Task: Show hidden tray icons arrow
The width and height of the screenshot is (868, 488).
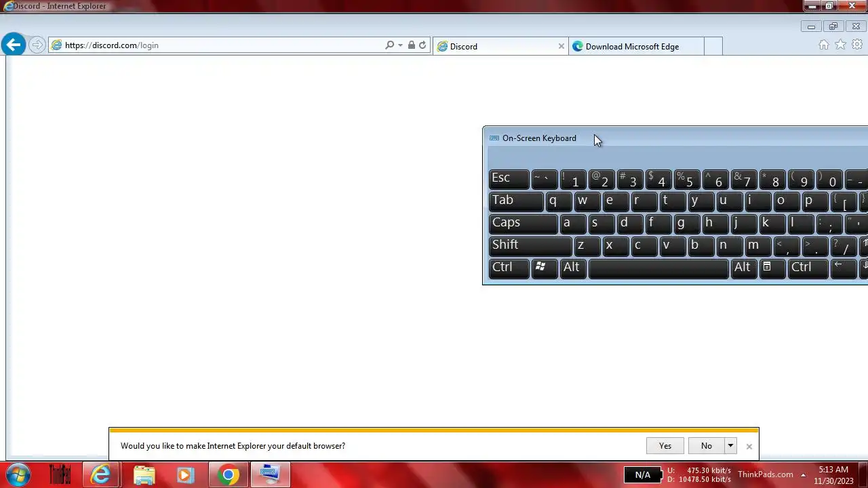Action: (803, 474)
